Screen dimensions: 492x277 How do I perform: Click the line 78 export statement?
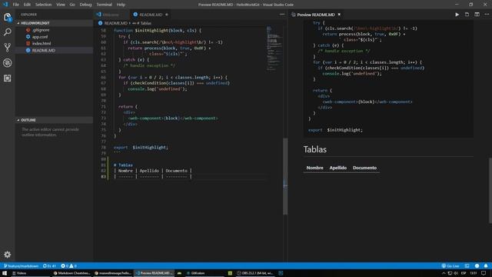(141, 147)
